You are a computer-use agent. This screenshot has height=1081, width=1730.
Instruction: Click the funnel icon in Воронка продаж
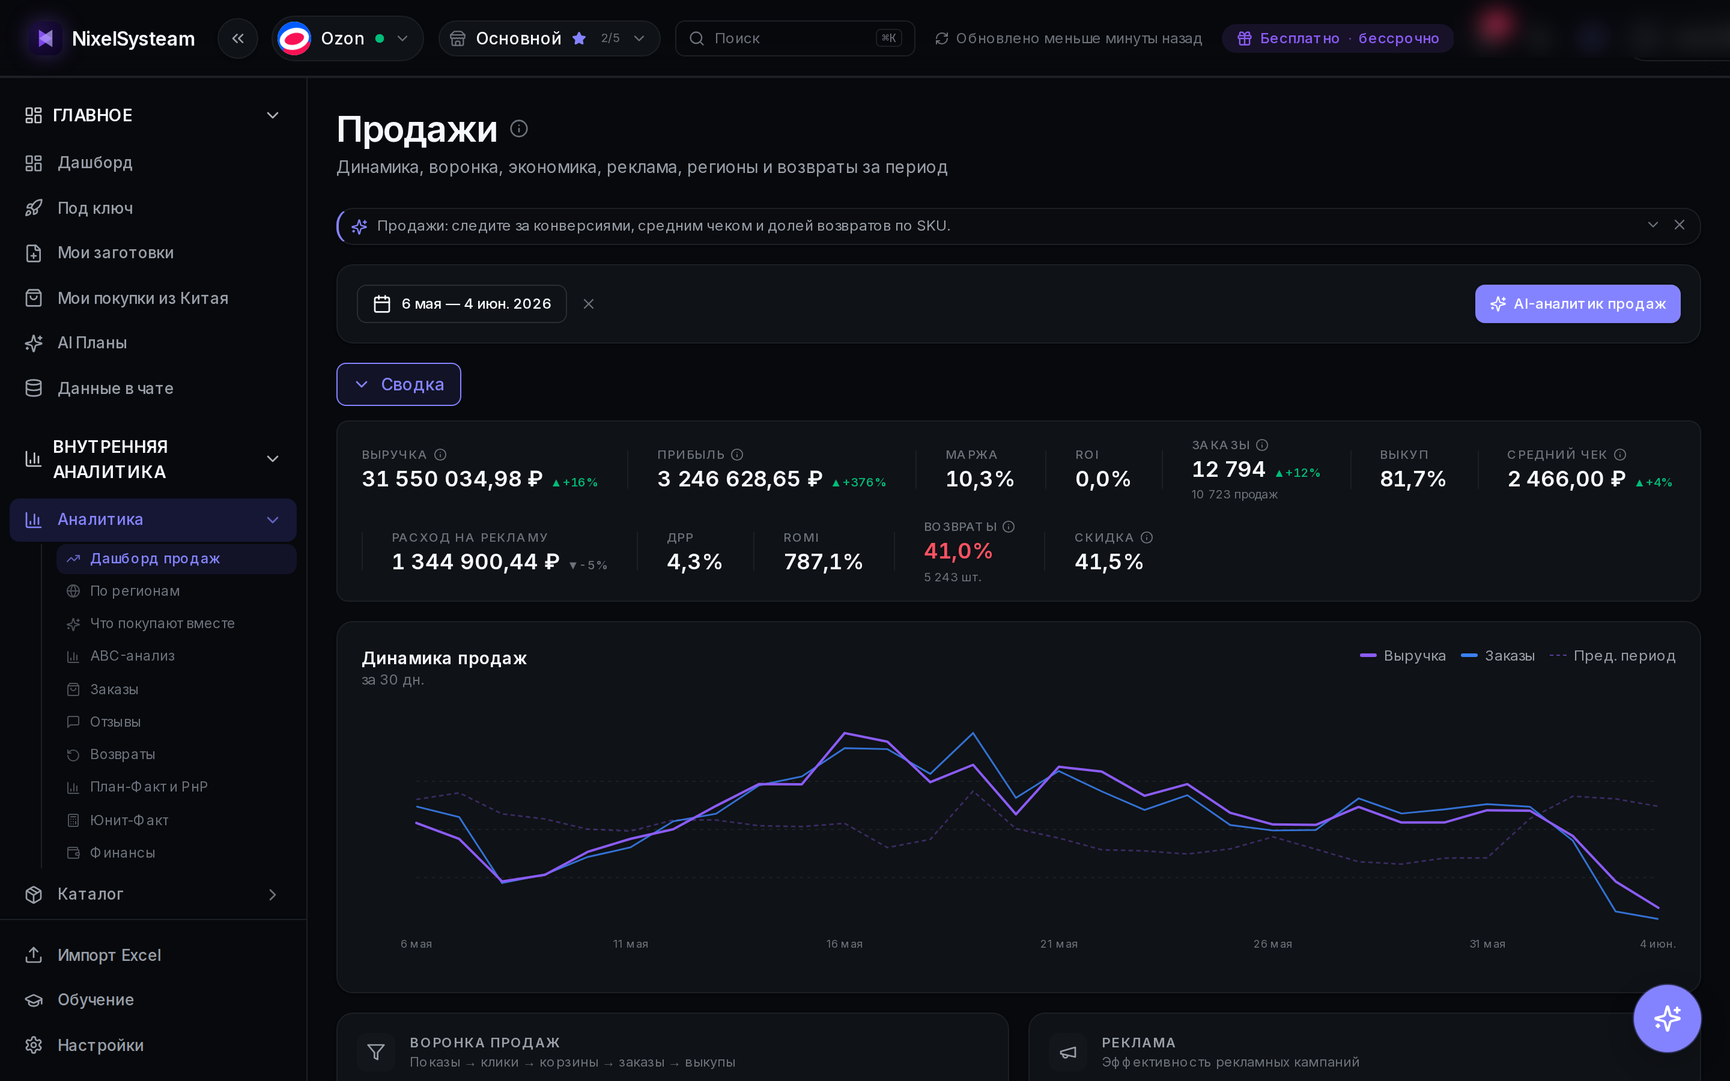(376, 1052)
